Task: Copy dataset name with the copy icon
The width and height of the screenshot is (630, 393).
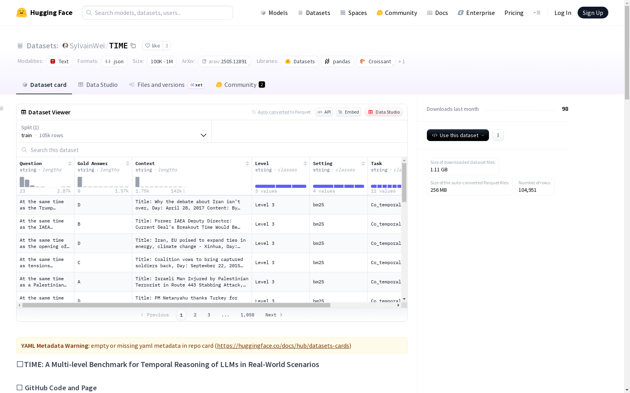Action: [133, 46]
